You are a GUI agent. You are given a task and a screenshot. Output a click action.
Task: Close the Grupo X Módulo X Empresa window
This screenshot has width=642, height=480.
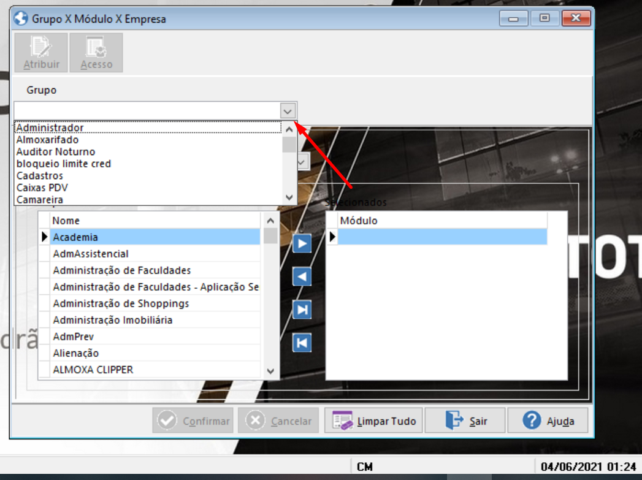coord(576,18)
